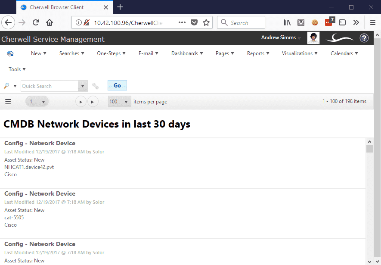Open Cherwell help via the question mark icon
This screenshot has height=265, width=381.
coord(364,38)
